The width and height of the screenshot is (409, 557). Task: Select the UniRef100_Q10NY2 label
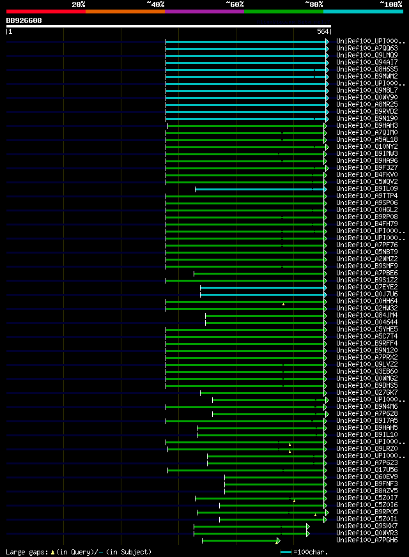point(367,146)
